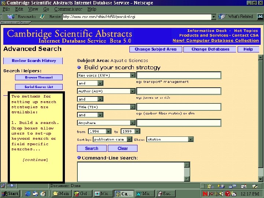Open the Communicator menu
Screen dimensions: 264x198
point(68,9)
